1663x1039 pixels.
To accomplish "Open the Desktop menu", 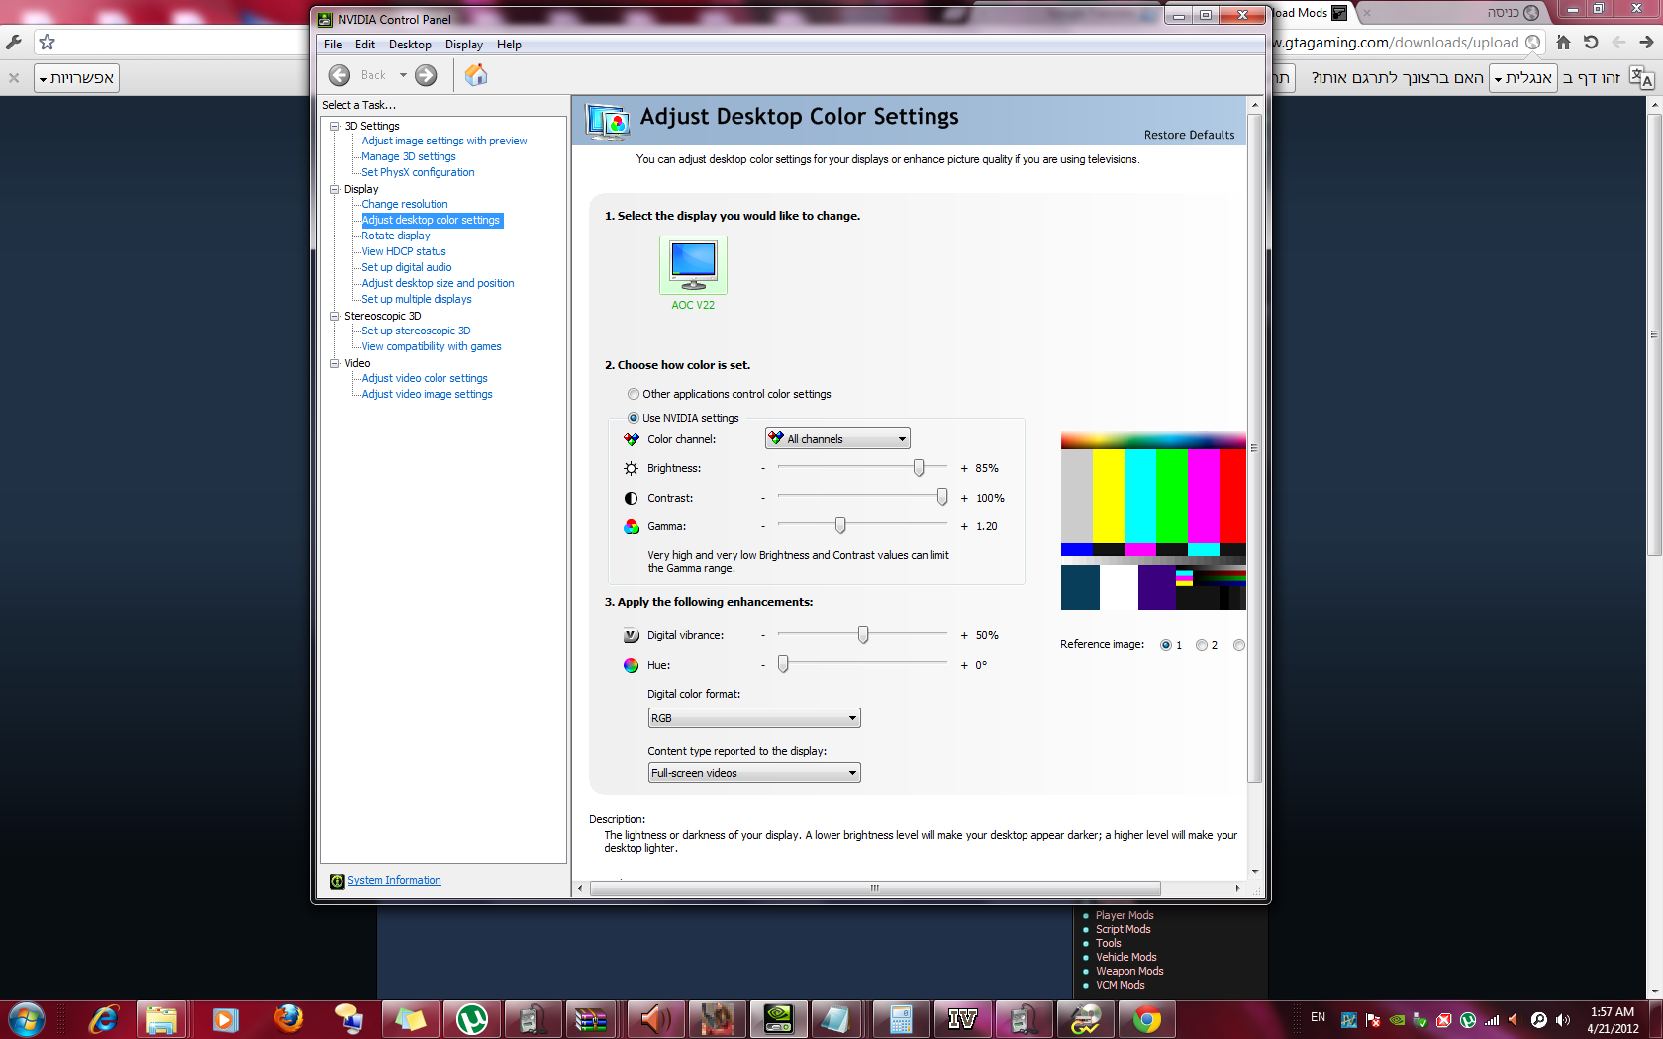I will [410, 45].
